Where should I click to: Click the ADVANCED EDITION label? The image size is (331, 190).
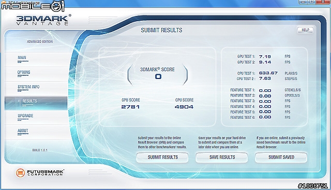pos(40,42)
